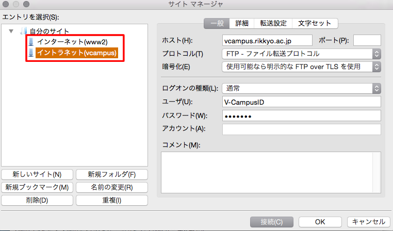Click the 接続(C) connect button
The width and height of the screenshot is (393, 231).
tap(272, 222)
